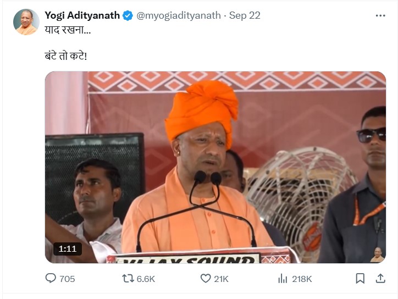Click the 6.6K reposts count

point(146,279)
